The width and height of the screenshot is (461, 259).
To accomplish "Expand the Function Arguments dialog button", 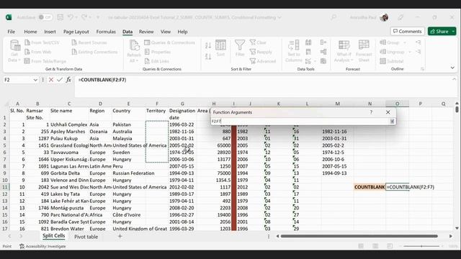I will coord(392,122).
